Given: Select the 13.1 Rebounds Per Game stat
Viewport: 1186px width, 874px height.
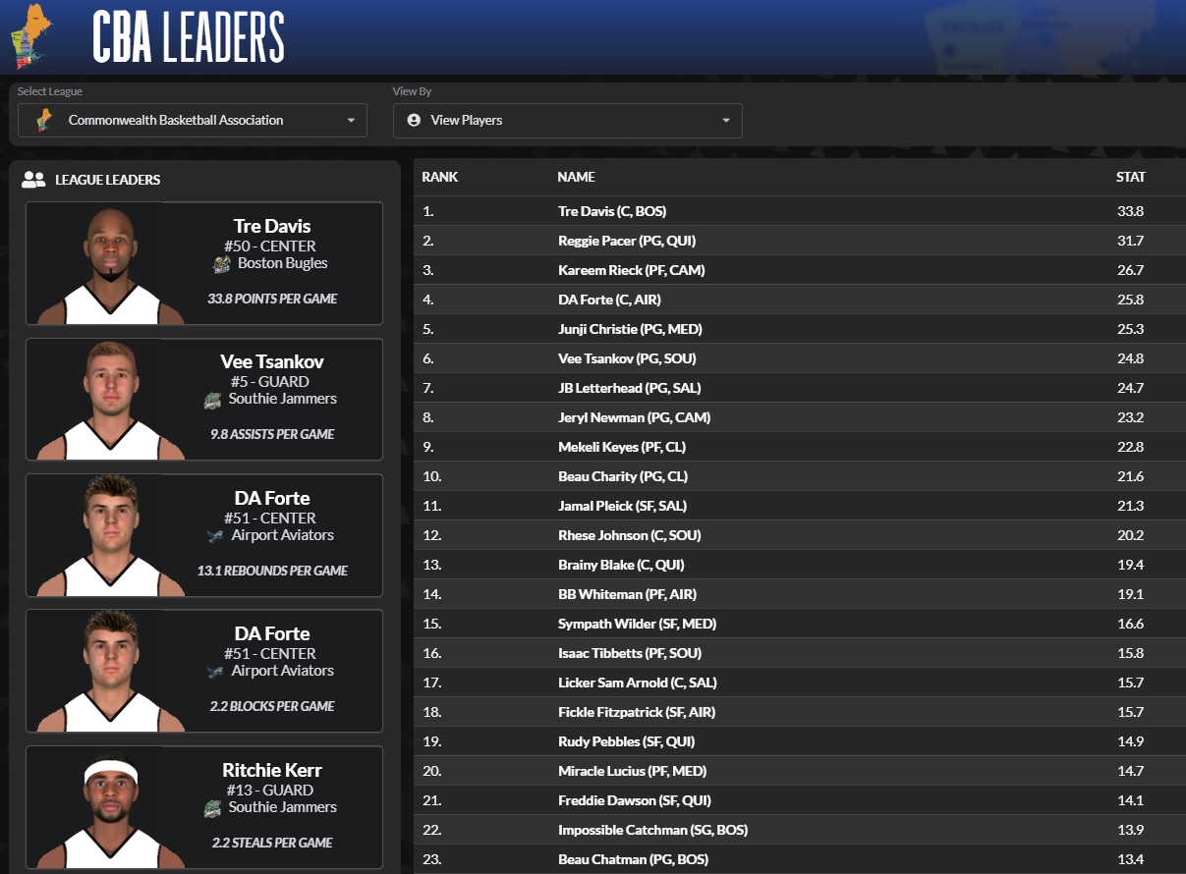Looking at the screenshot, I should 272,571.
